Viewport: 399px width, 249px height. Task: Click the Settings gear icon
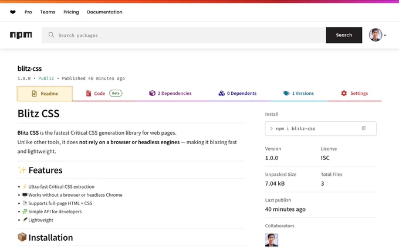[344, 93]
